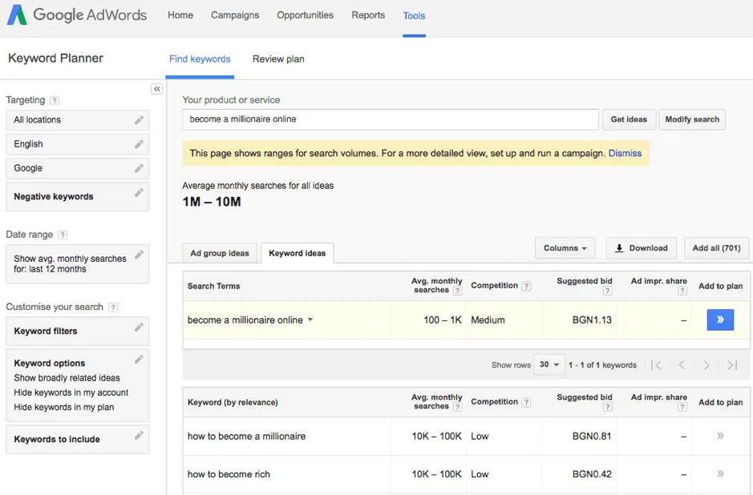Open help for Date range
The width and height of the screenshot is (753, 495).
tap(63, 235)
